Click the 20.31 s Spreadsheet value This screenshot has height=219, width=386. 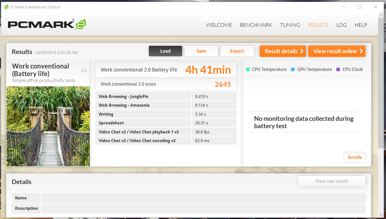tap(201, 123)
